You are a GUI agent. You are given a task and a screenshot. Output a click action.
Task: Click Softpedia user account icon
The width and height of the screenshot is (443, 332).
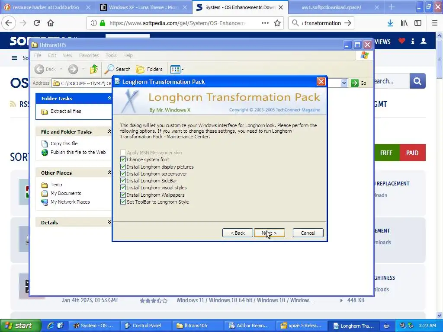pyautogui.click(x=423, y=41)
